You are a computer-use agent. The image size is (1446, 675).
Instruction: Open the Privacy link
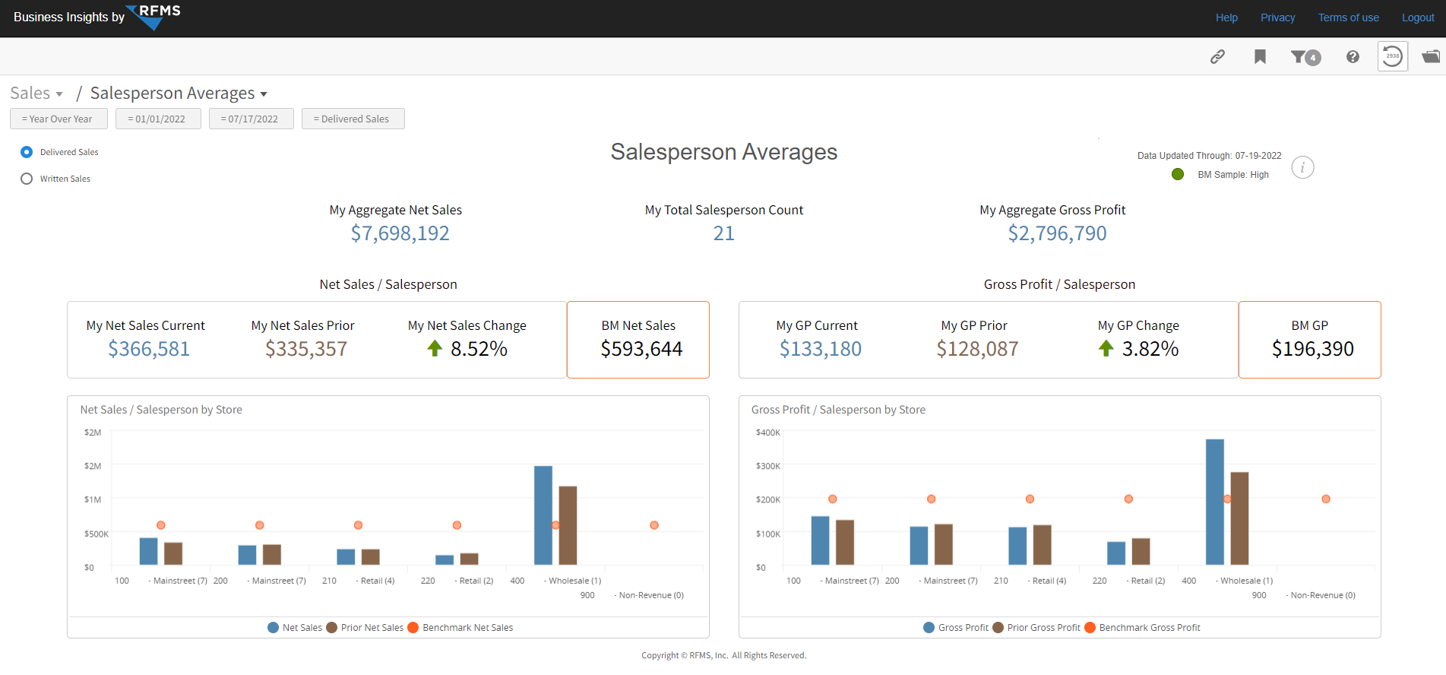pos(1278,17)
